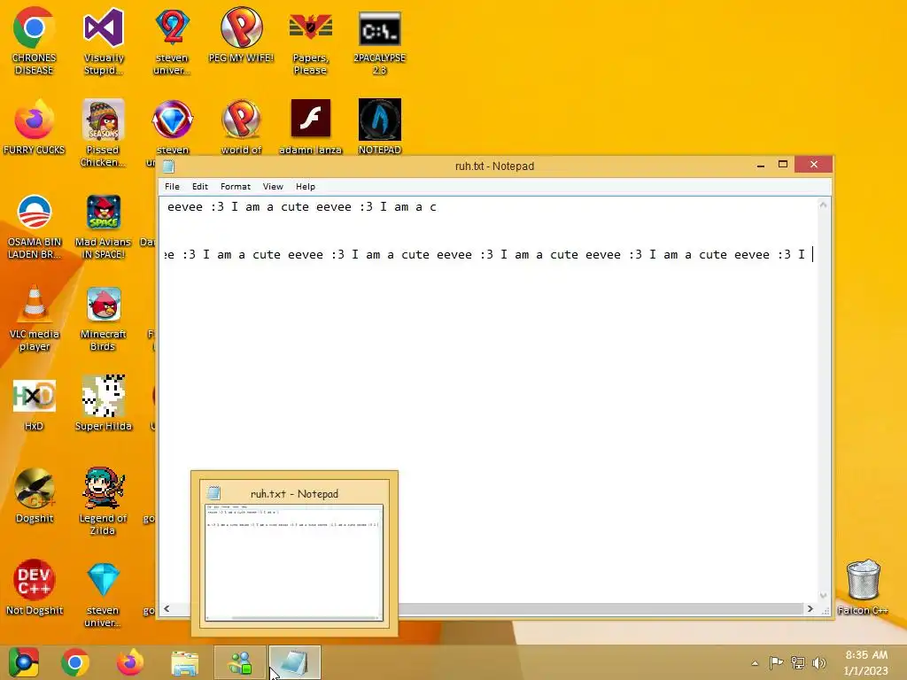Viewport: 907px width, 680px height.
Task: Open the Not Dogshit Dev C++ icon
Action: (x=34, y=586)
